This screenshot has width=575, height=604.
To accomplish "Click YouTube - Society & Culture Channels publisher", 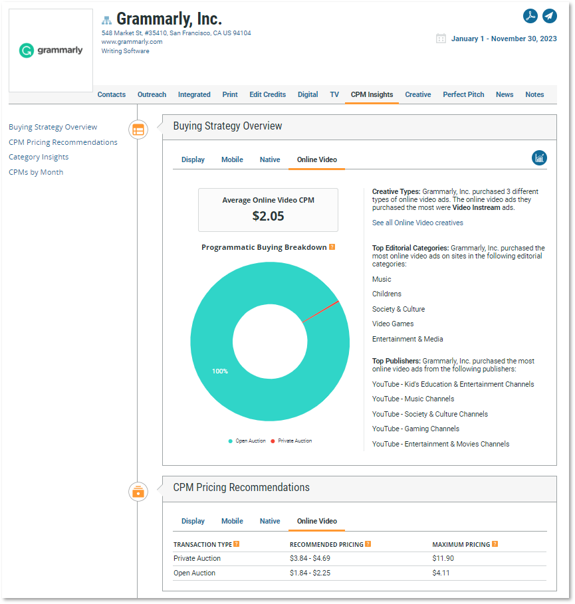I will pyautogui.click(x=429, y=414).
